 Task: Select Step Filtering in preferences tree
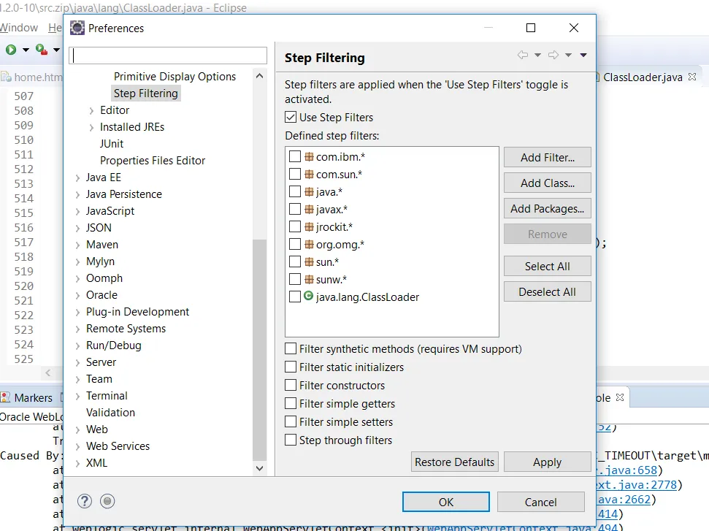click(x=145, y=93)
